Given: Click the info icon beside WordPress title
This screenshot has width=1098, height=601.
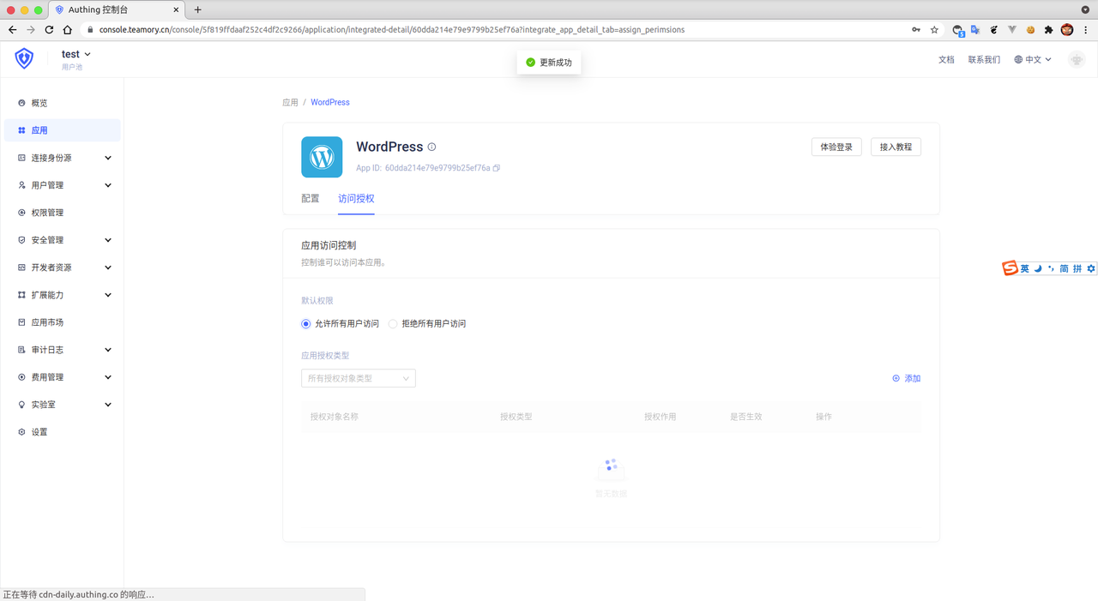Looking at the screenshot, I should 432,147.
